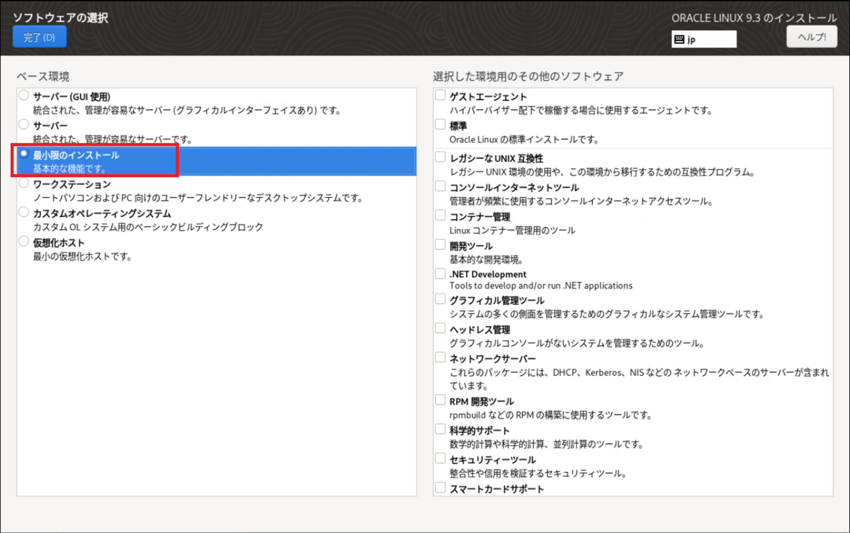Enable the .NET Development add-on
Viewport: 850px width, 533px height.
[x=440, y=274]
